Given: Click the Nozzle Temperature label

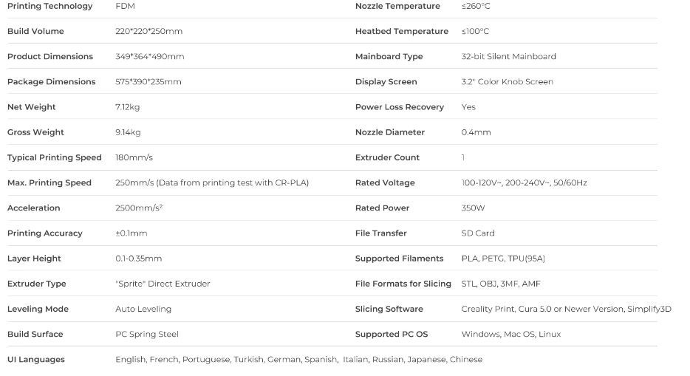Looking at the screenshot, I should 397,6.
